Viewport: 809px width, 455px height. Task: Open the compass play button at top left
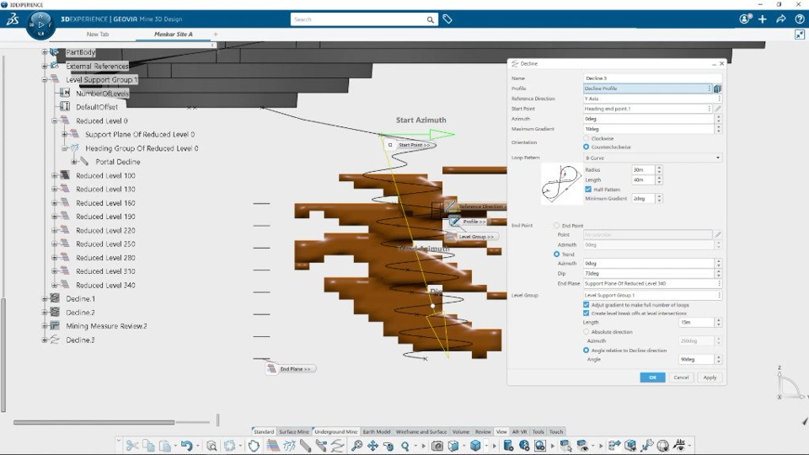(x=40, y=24)
